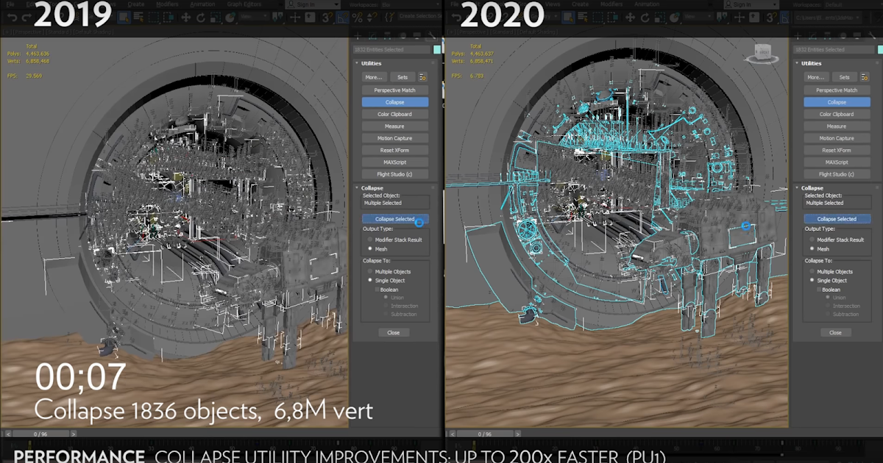This screenshot has height=463, width=883.
Task: Click the selection color swatch beside 1832 Entities Selected
Action: [x=436, y=50]
